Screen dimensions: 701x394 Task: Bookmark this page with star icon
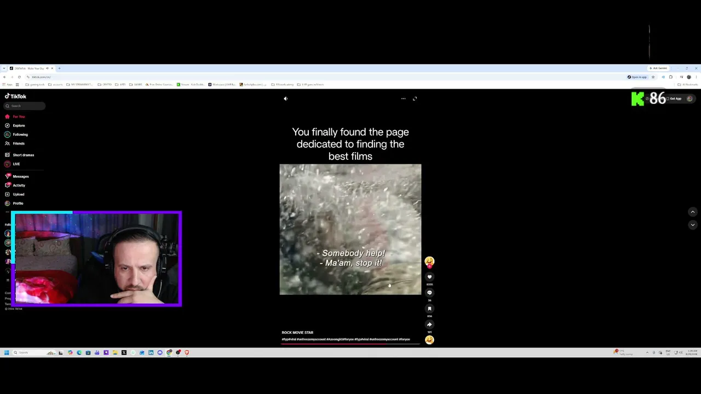(653, 77)
